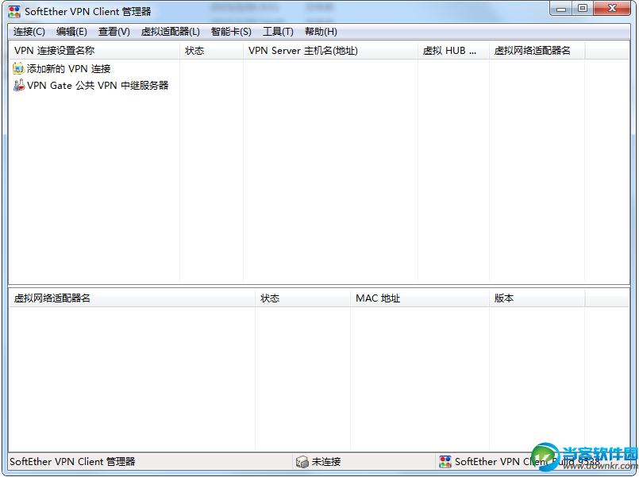Viewport: 639px width, 477px height.
Task: Sort by VPN 连接设置名称 column header
Action: [x=94, y=51]
